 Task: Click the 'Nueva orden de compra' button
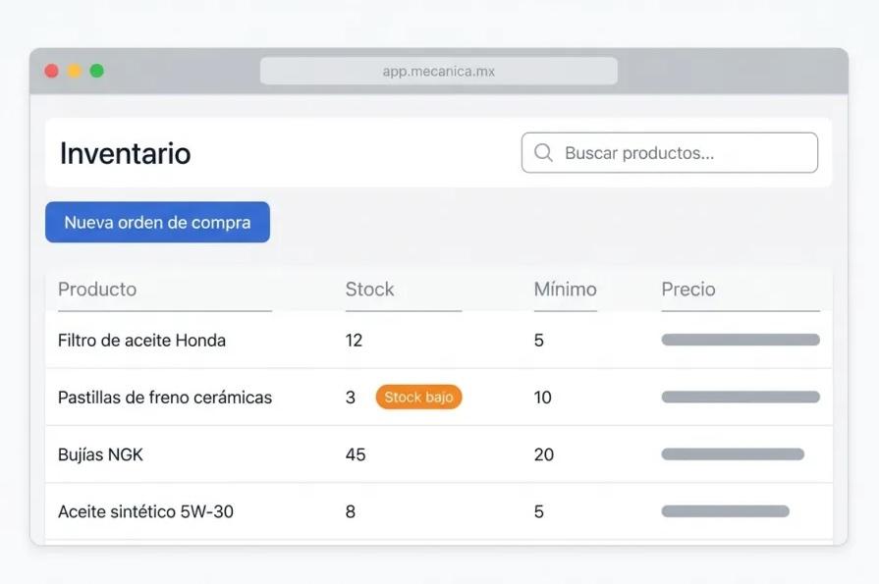tap(157, 222)
